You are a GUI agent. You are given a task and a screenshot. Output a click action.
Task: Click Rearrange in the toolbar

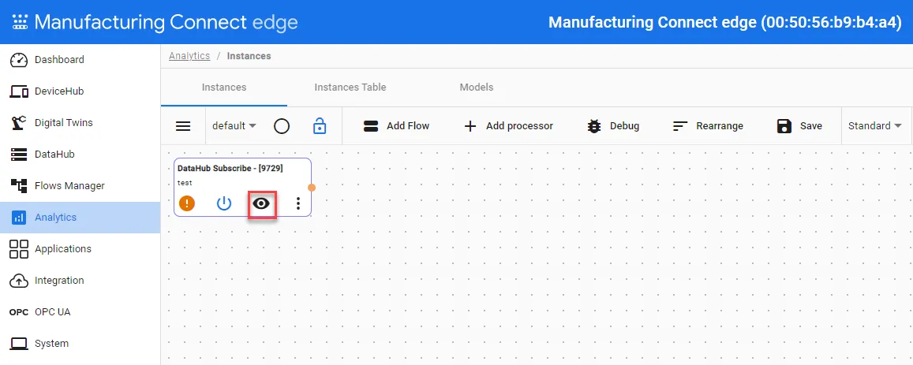(708, 126)
